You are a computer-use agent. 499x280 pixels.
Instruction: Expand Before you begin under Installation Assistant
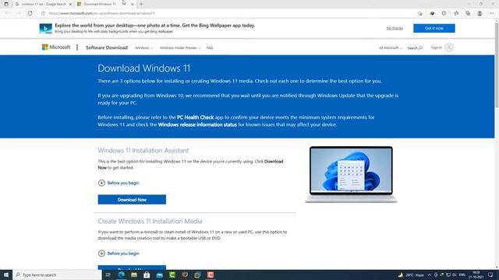(x=119, y=183)
